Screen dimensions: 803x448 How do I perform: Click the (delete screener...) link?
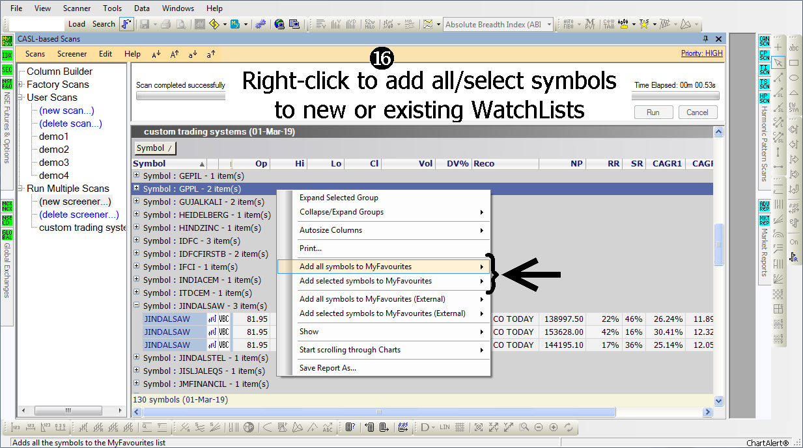pos(79,215)
